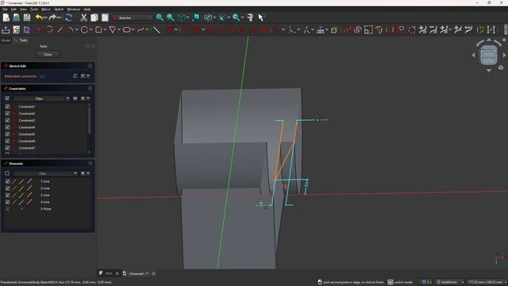Image resolution: width=508 pixels, height=286 pixels.
Task: Expand the arc tool dropdown arrow
Action: 77,30
